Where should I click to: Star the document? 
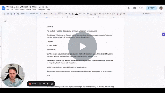click(x=40, y=7)
